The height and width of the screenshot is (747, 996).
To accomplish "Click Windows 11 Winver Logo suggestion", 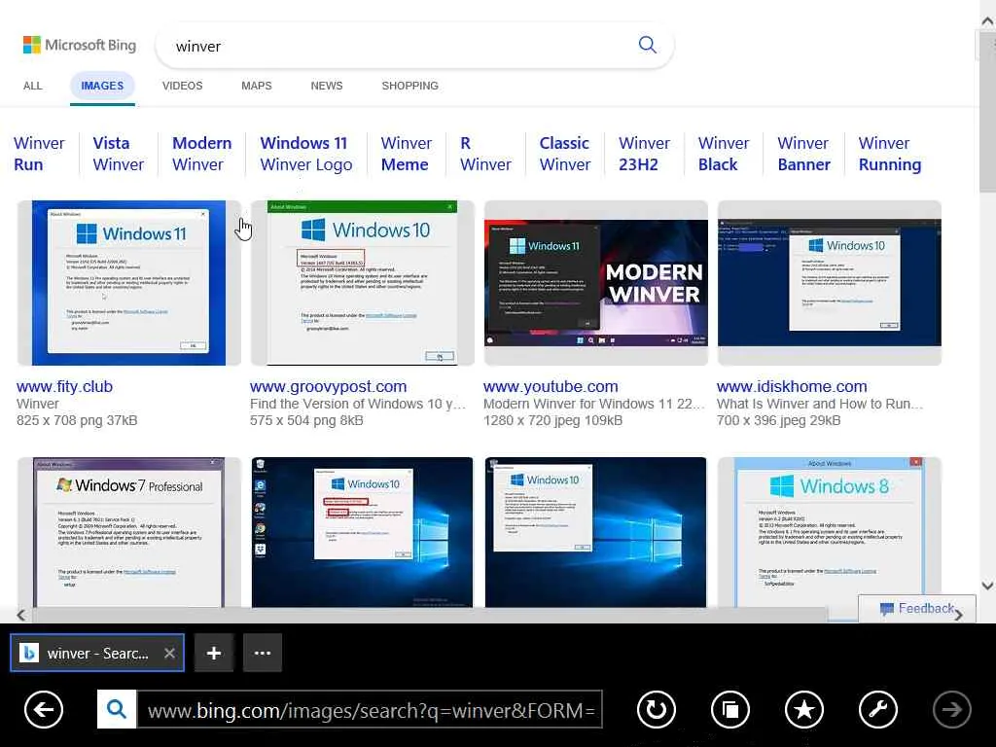I will (x=305, y=154).
